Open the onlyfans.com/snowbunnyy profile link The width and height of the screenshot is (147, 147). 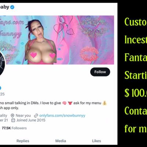click(62, 115)
